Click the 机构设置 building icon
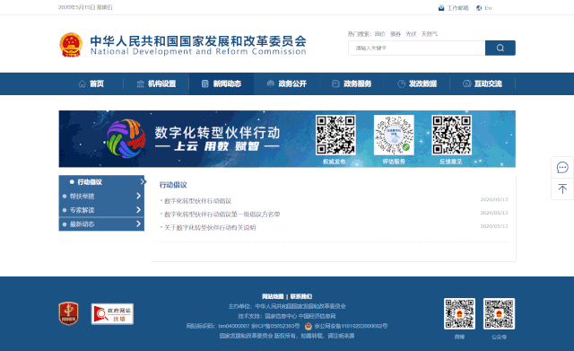 pyautogui.click(x=140, y=83)
